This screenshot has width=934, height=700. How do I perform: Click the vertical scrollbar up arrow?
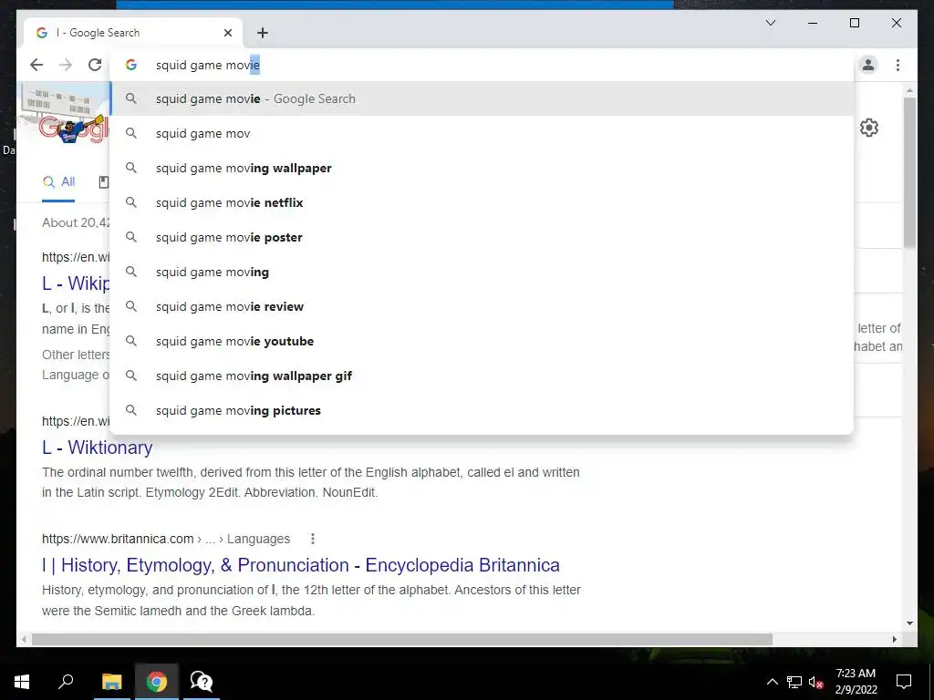tap(909, 90)
